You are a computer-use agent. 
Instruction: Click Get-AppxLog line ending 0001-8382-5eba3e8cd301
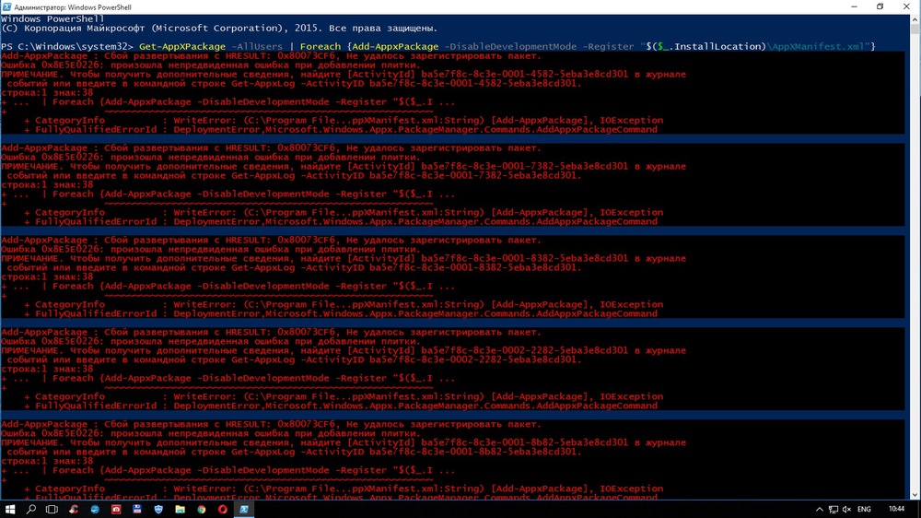pyautogui.click(x=294, y=267)
